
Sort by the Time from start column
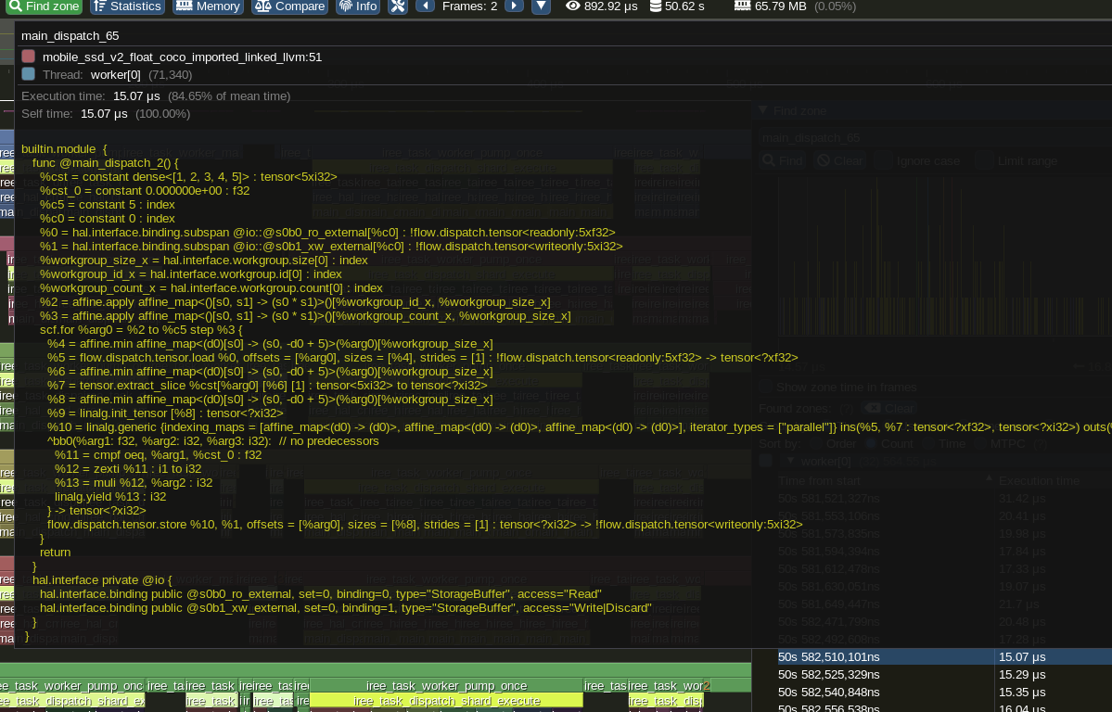885,481
